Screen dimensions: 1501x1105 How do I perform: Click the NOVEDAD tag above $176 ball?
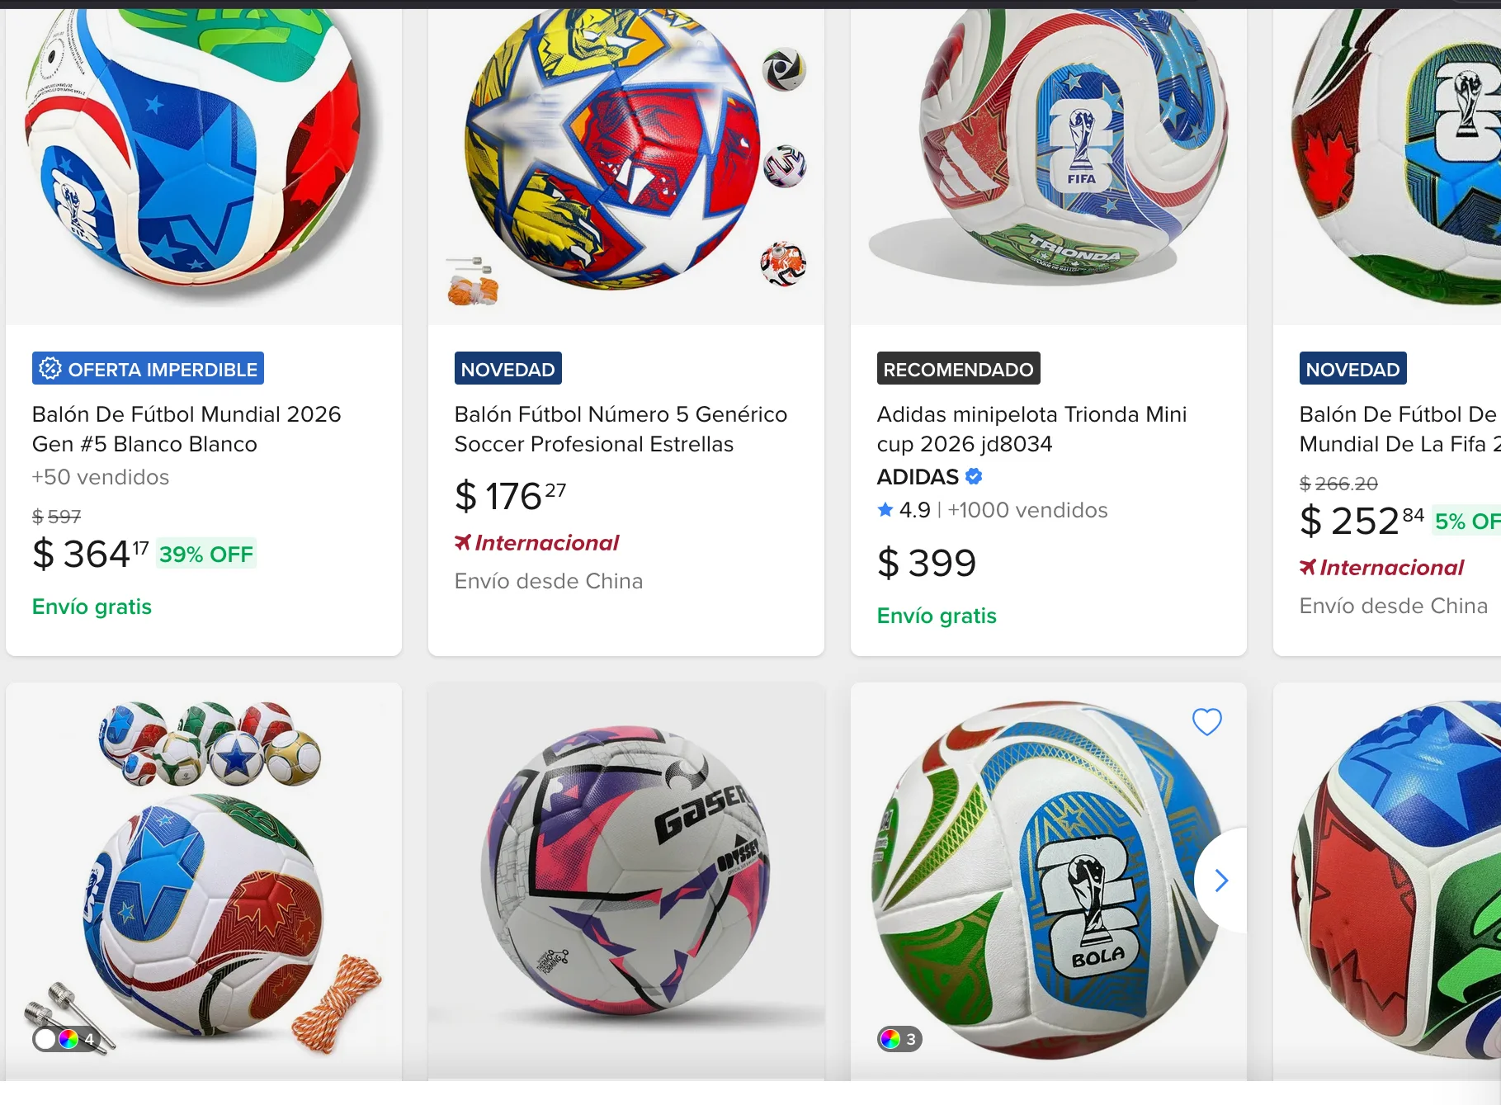(507, 369)
